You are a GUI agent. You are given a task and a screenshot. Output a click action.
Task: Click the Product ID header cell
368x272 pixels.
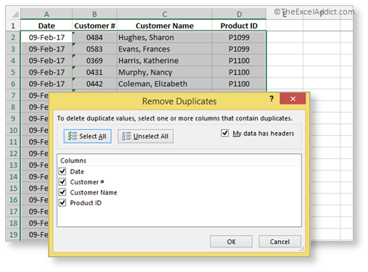coord(239,25)
